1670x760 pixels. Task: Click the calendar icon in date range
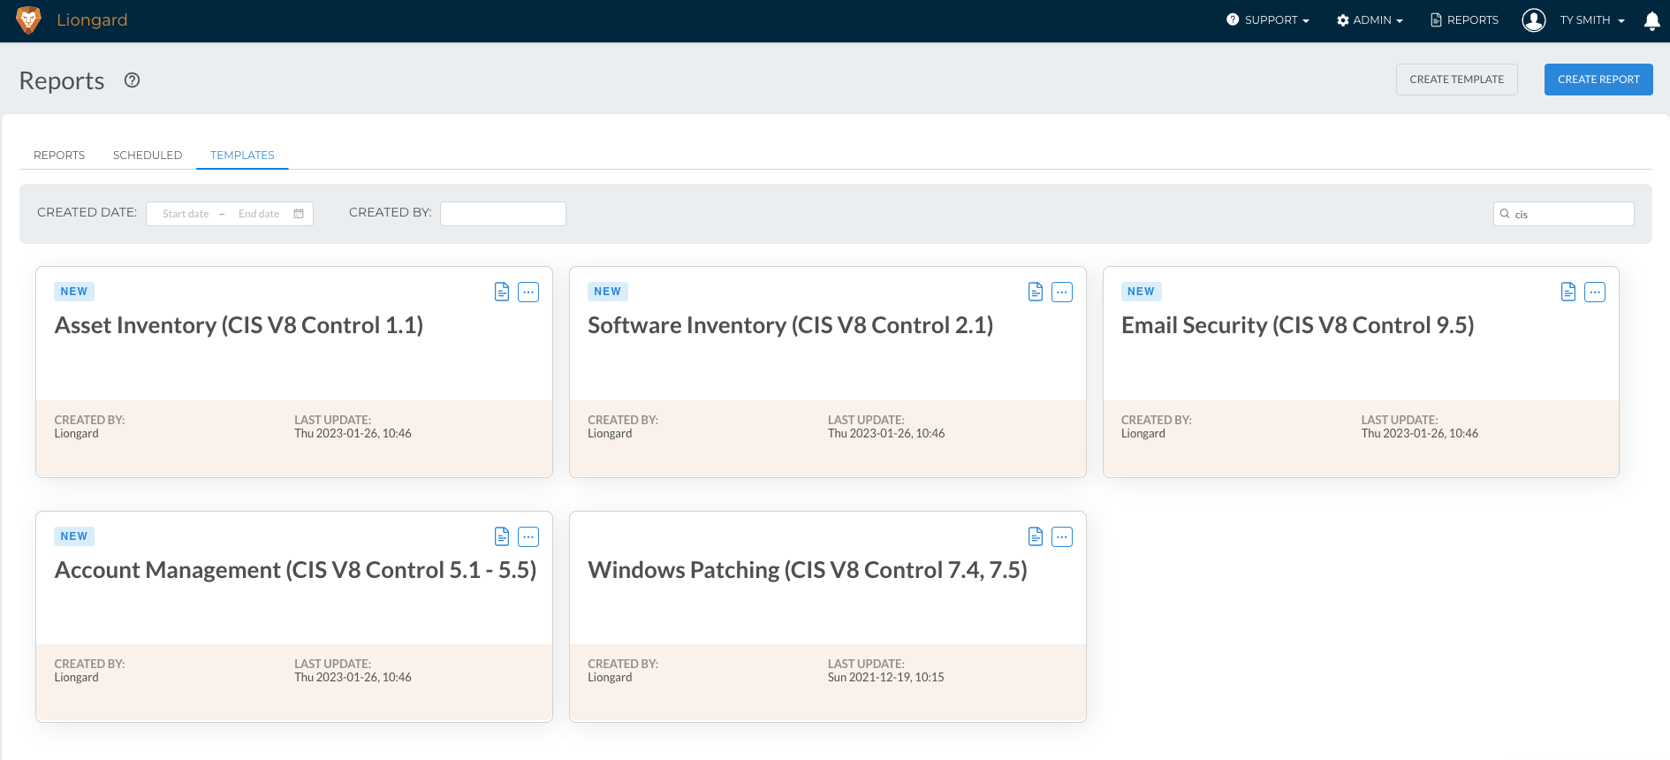[x=299, y=214]
